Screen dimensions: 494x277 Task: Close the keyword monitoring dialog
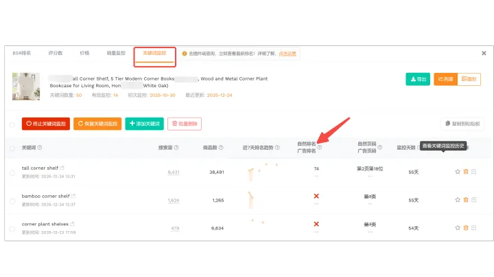tap(484, 54)
